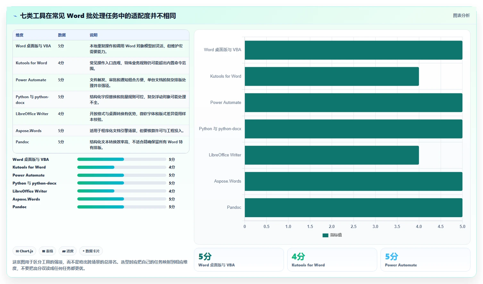Click the LibreOffice Writer chart bar

tap(332, 155)
